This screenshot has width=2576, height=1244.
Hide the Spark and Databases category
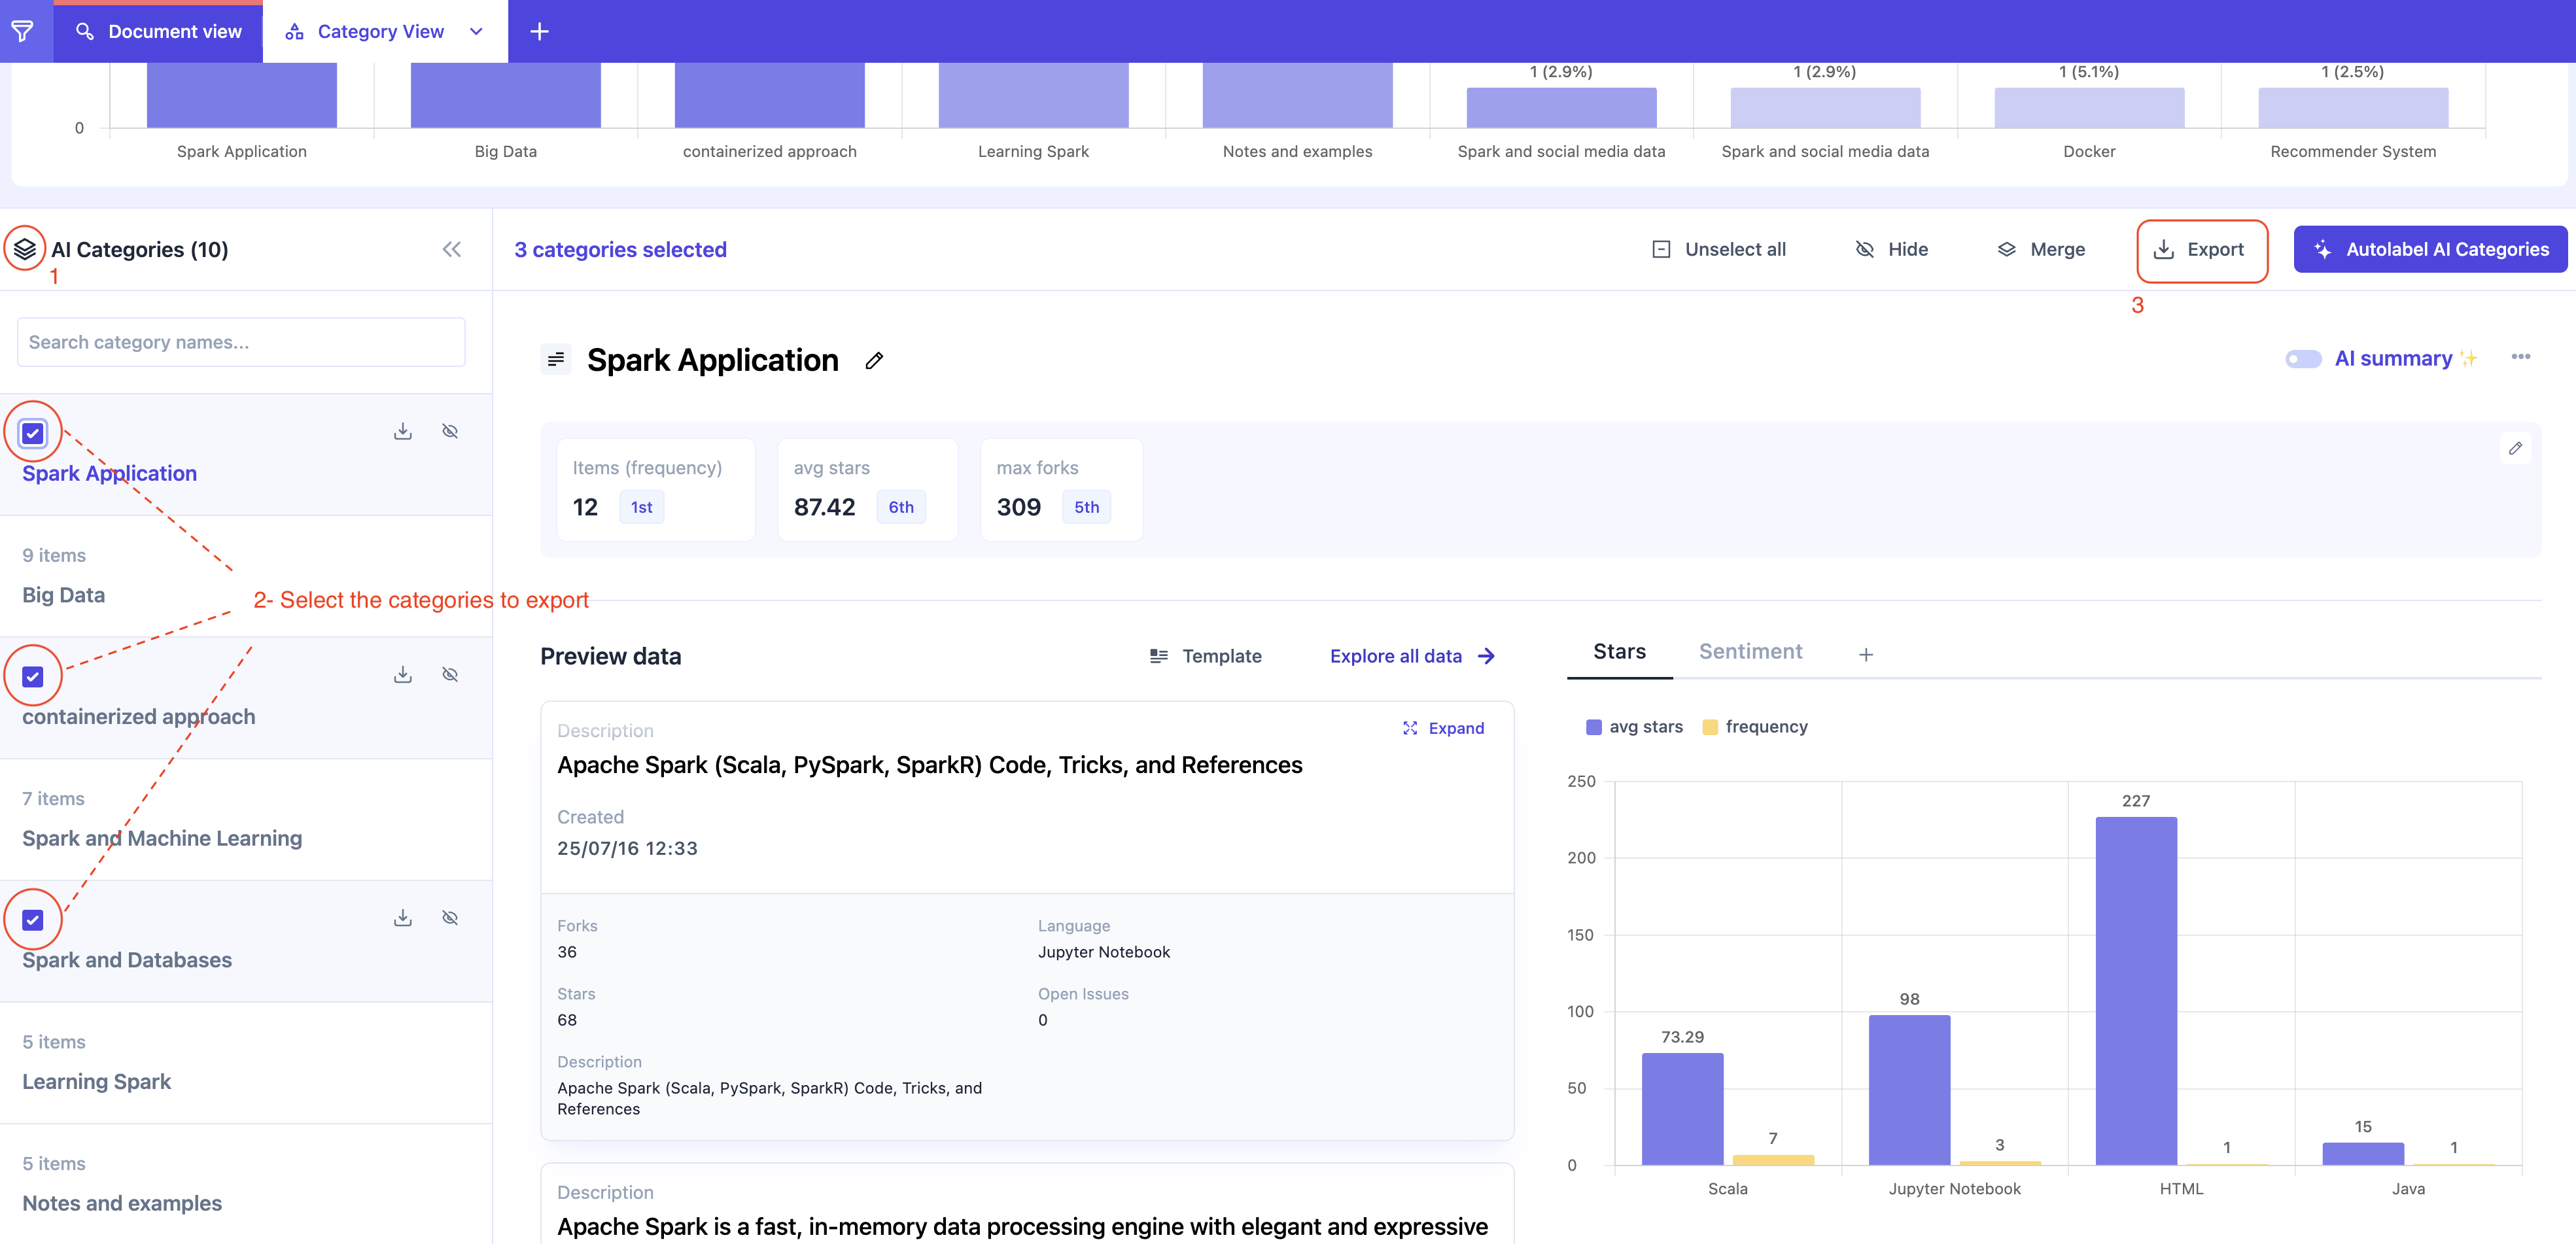pyautogui.click(x=450, y=918)
